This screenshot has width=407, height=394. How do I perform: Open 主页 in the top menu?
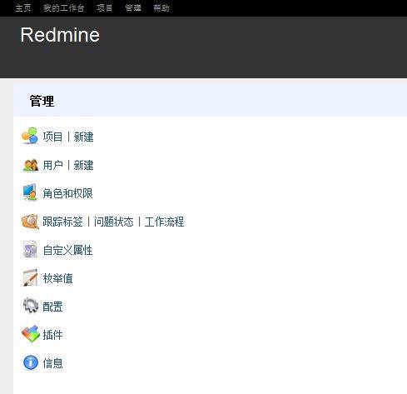point(23,8)
